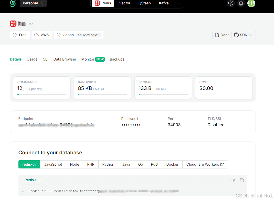
Task: Select the Redis CLI code tab
Action: (32, 180)
